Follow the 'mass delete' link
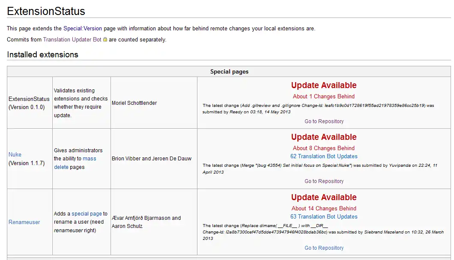 (89, 159)
